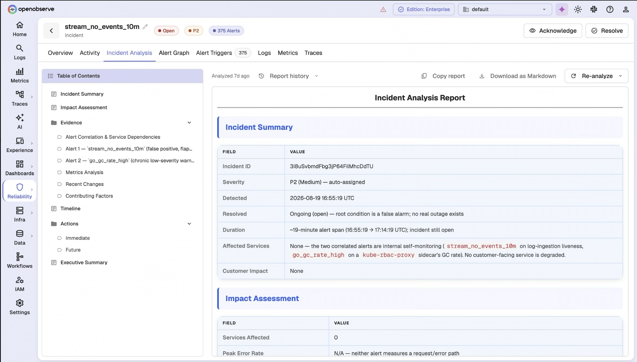Open the incident Metrics tab
Viewport: 637px width, 362px height.
pos(288,53)
